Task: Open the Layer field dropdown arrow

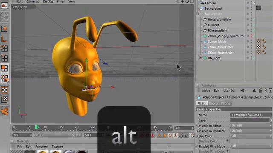Action: (x=271, y=120)
